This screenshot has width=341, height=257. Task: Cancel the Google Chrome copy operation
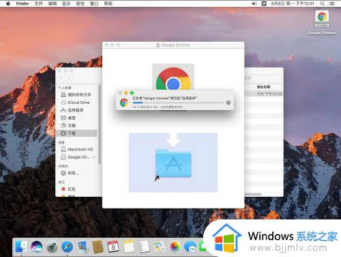click(x=228, y=103)
